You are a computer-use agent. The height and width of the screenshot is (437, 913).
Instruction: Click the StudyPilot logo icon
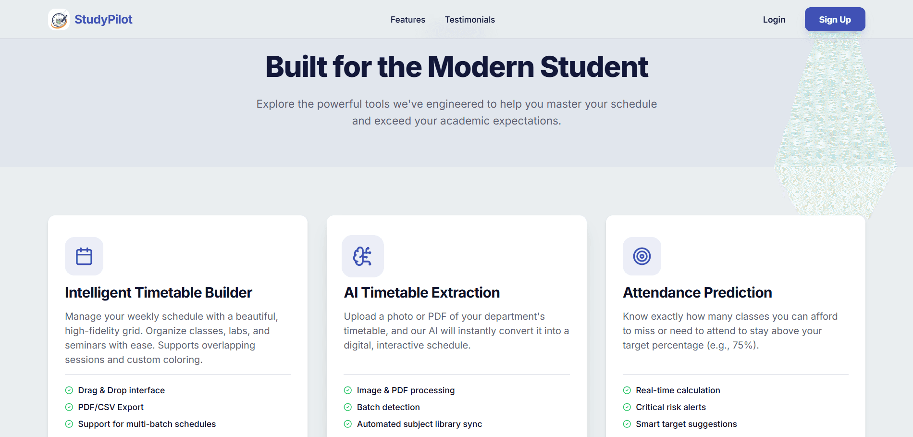click(x=59, y=20)
